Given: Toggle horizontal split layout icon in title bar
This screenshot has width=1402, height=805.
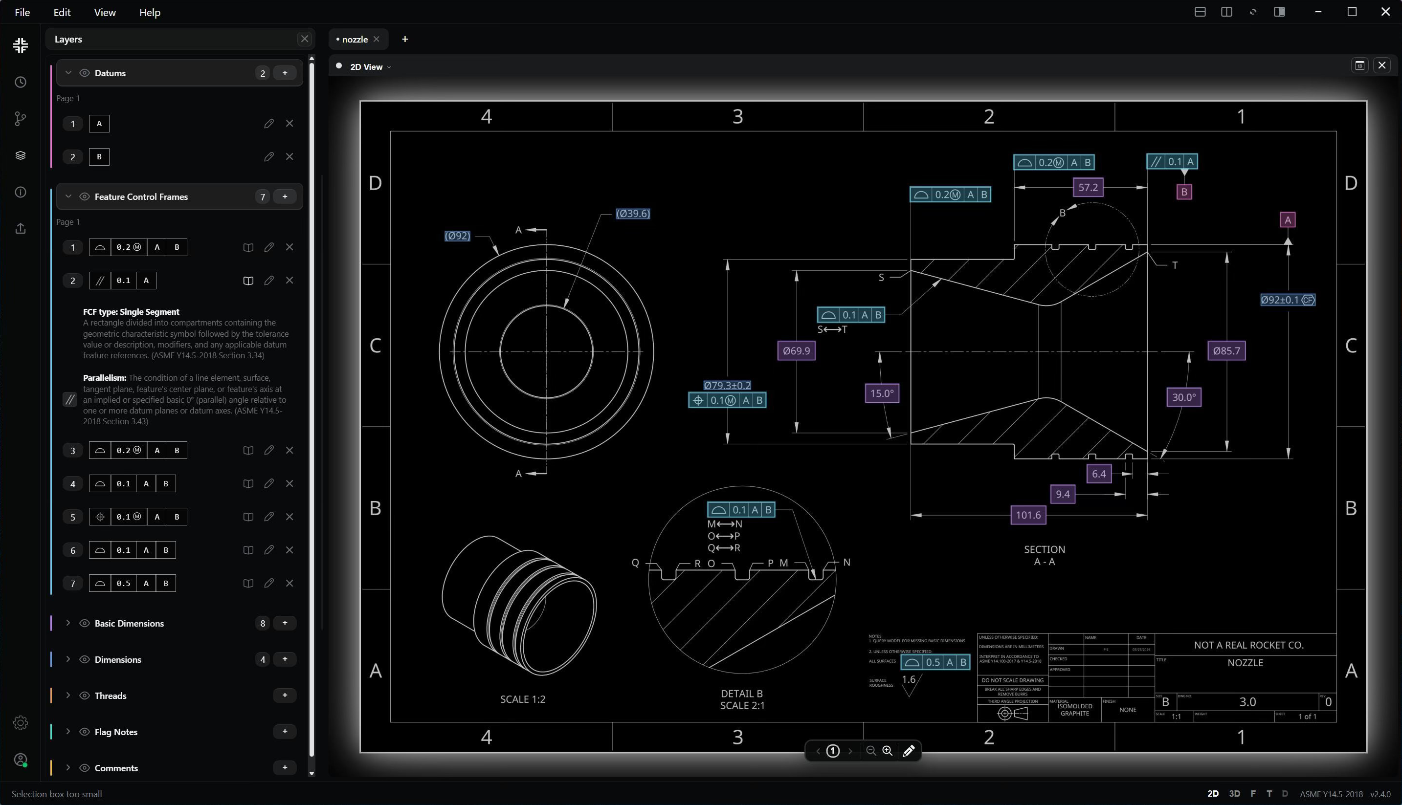Looking at the screenshot, I should 1200,12.
